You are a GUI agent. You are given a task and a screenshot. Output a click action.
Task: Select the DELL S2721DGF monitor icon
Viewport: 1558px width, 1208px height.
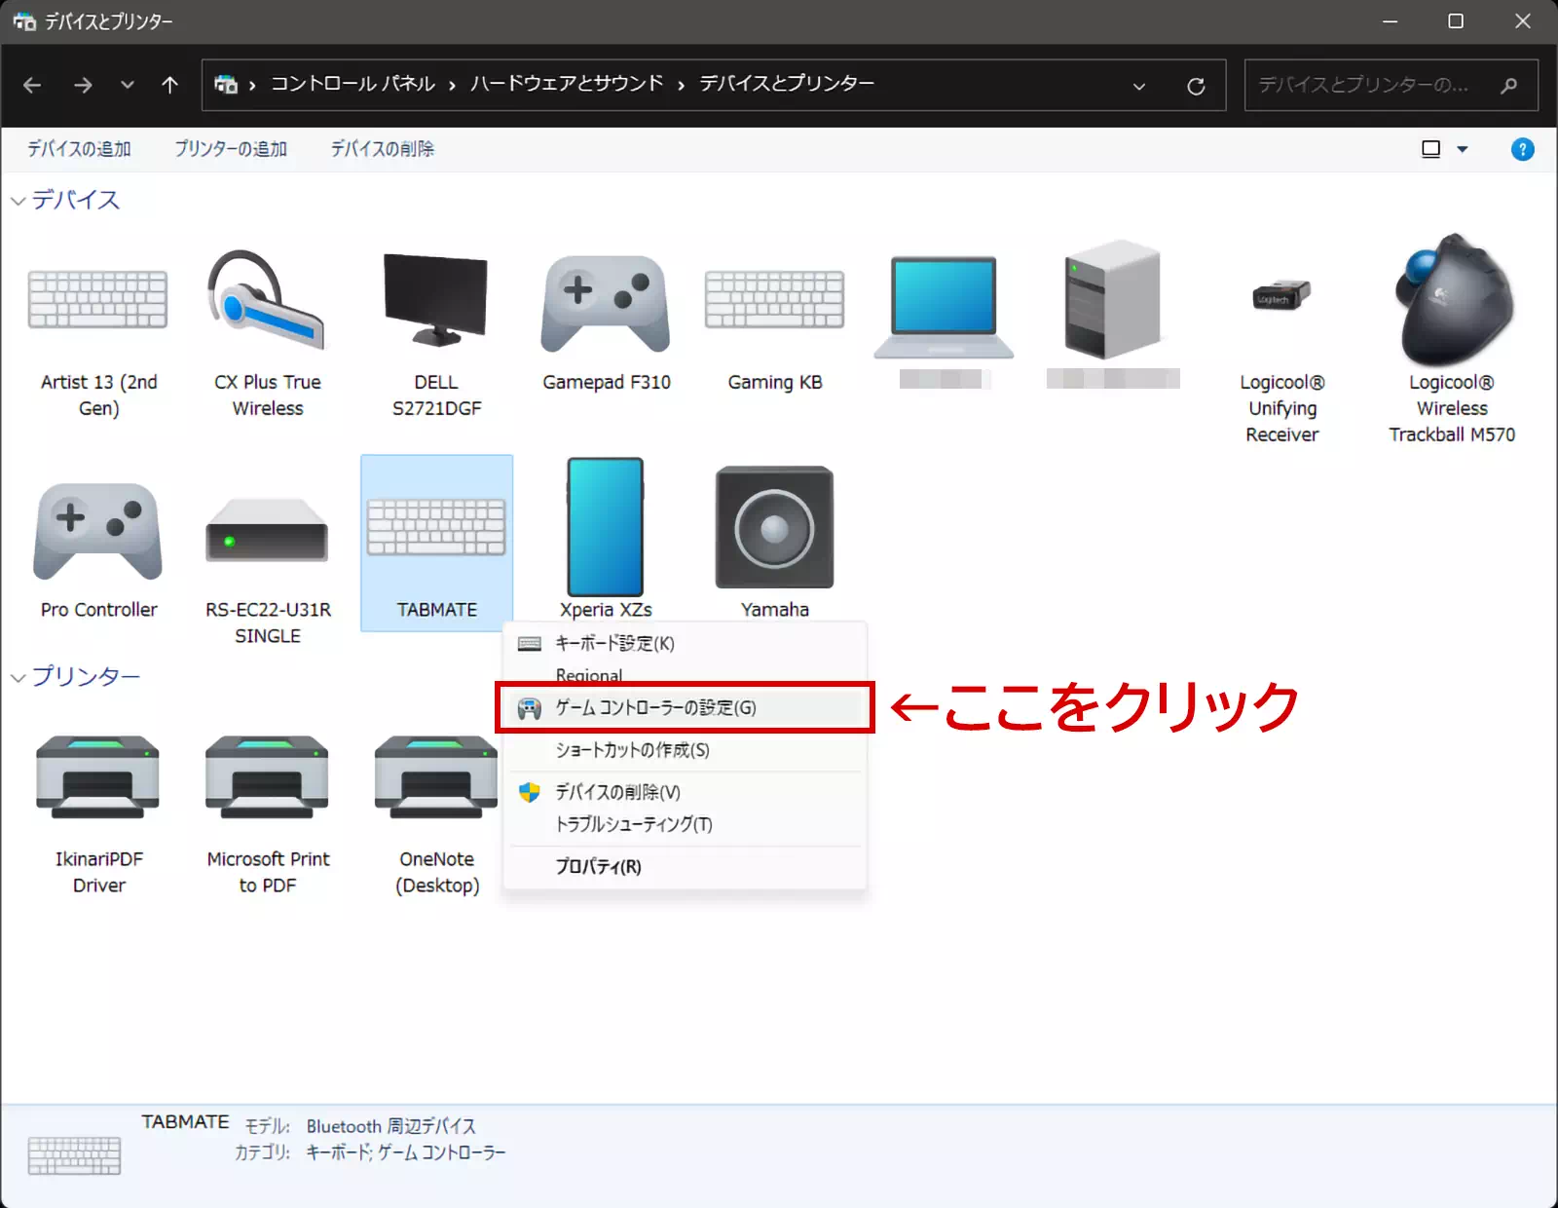click(x=435, y=299)
